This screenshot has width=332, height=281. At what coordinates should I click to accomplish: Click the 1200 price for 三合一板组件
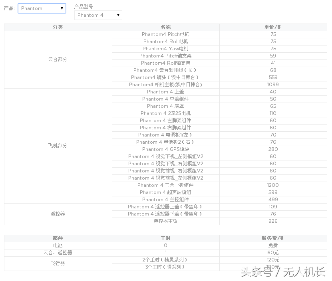[273, 185]
